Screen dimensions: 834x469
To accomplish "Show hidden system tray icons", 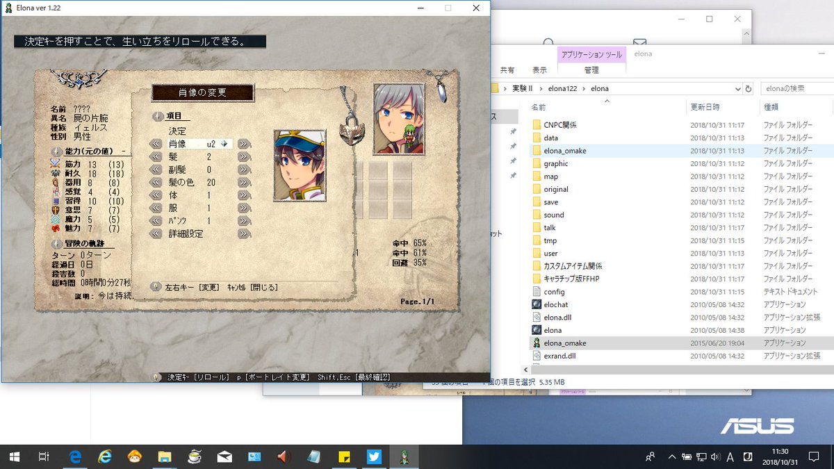I will tap(671, 456).
